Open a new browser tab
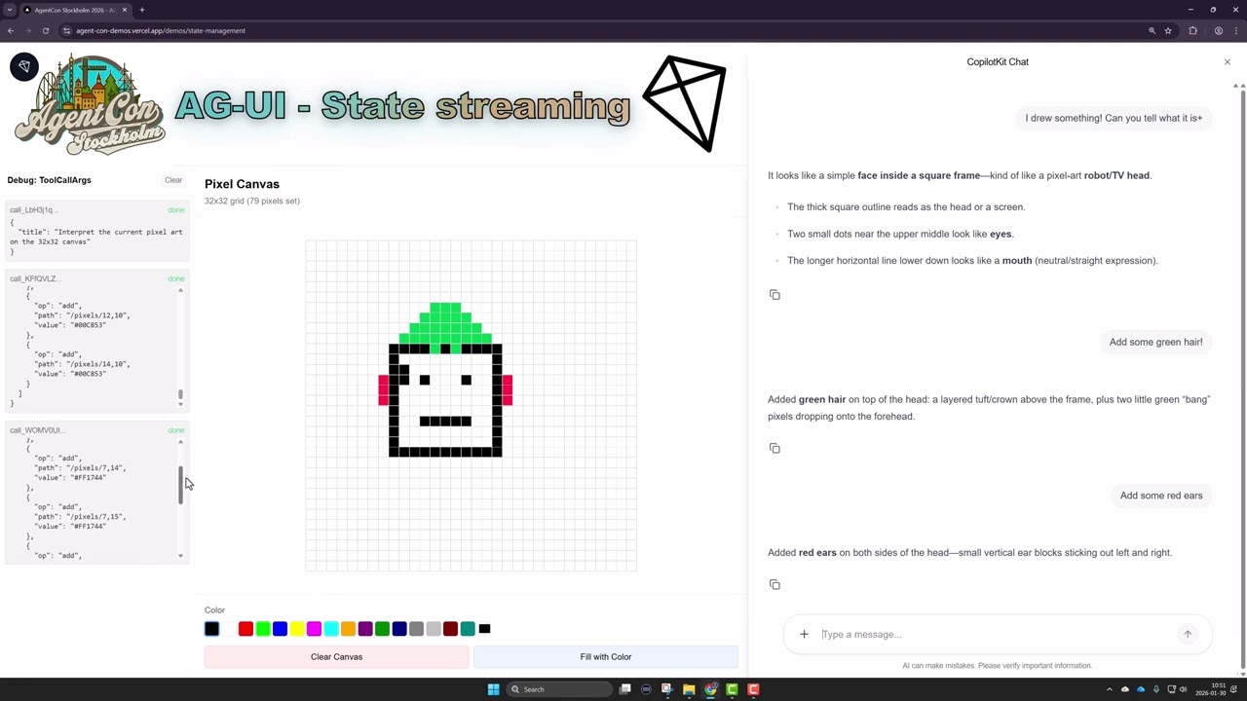 point(141,10)
